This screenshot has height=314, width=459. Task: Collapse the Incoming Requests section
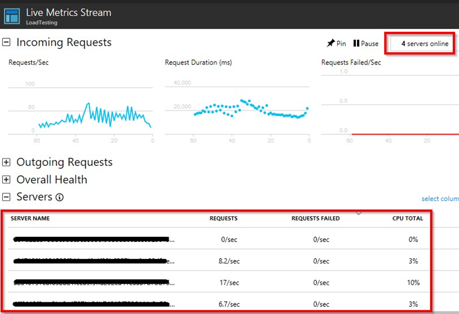tap(7, 42)
